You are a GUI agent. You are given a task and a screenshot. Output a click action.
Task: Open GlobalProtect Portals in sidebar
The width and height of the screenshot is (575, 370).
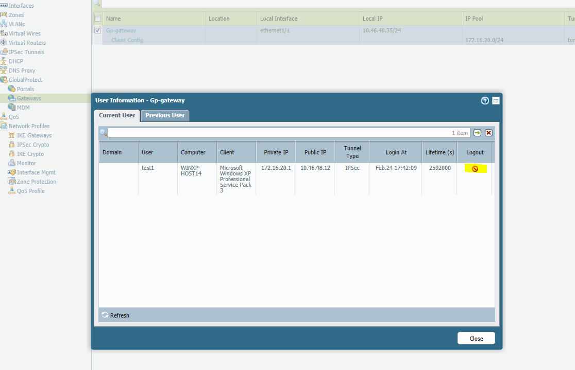point(25,89)
